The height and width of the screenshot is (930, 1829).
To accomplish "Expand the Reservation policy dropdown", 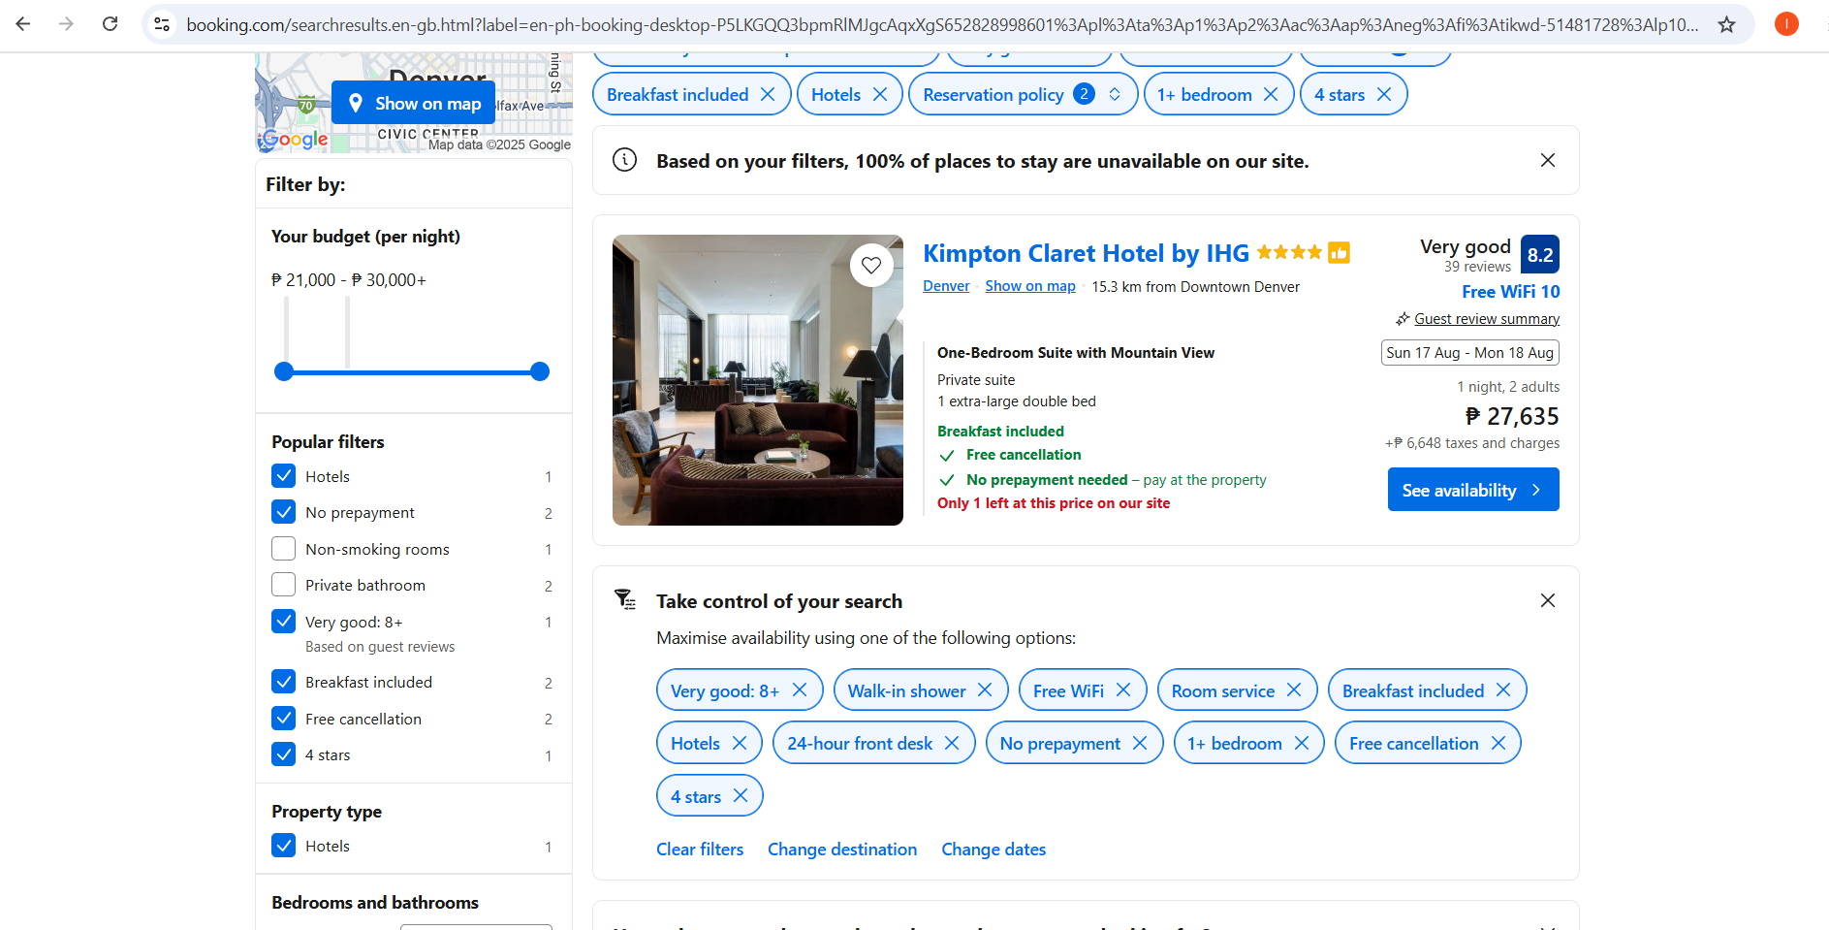I will coord(1115,94).
